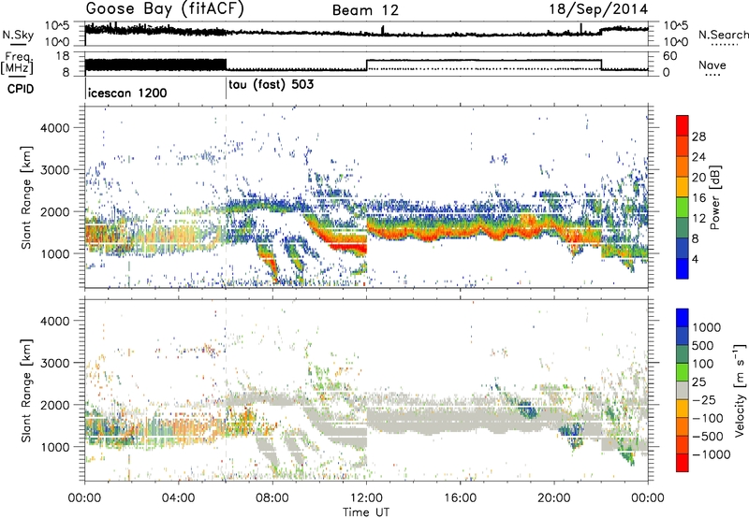Click the '2000' tick on velocity panel
Viewport: 749px width, 518px height.
click(x=54, y=405)
